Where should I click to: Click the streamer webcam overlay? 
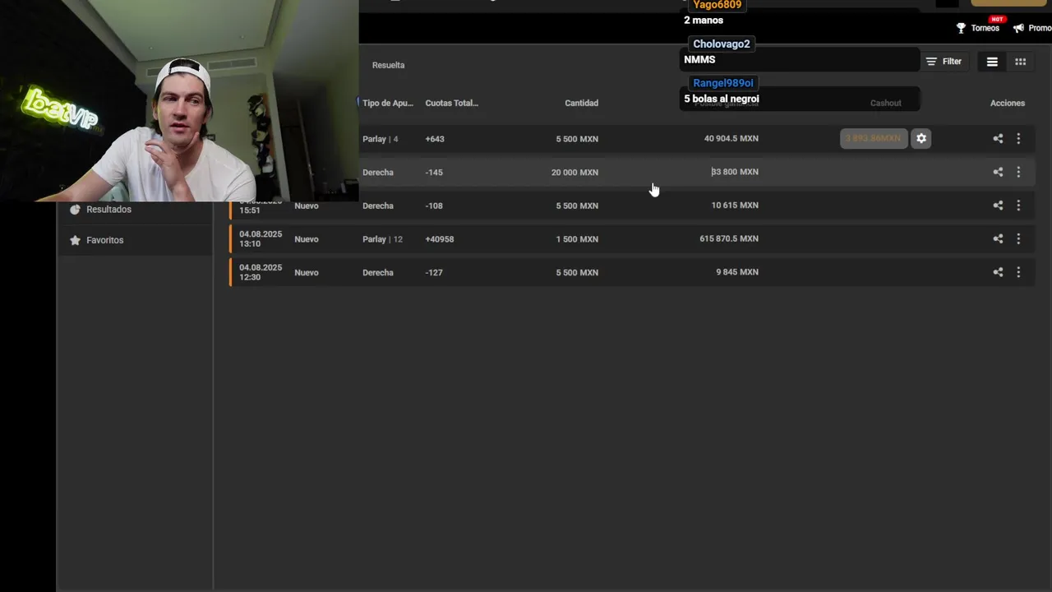pyautogui.click(x=179, y=100)
